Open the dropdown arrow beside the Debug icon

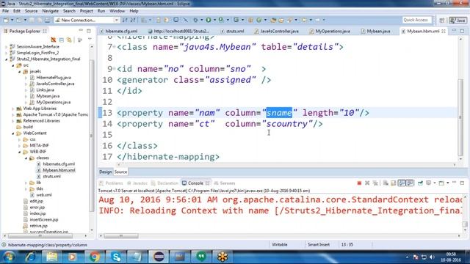[202, 20]
